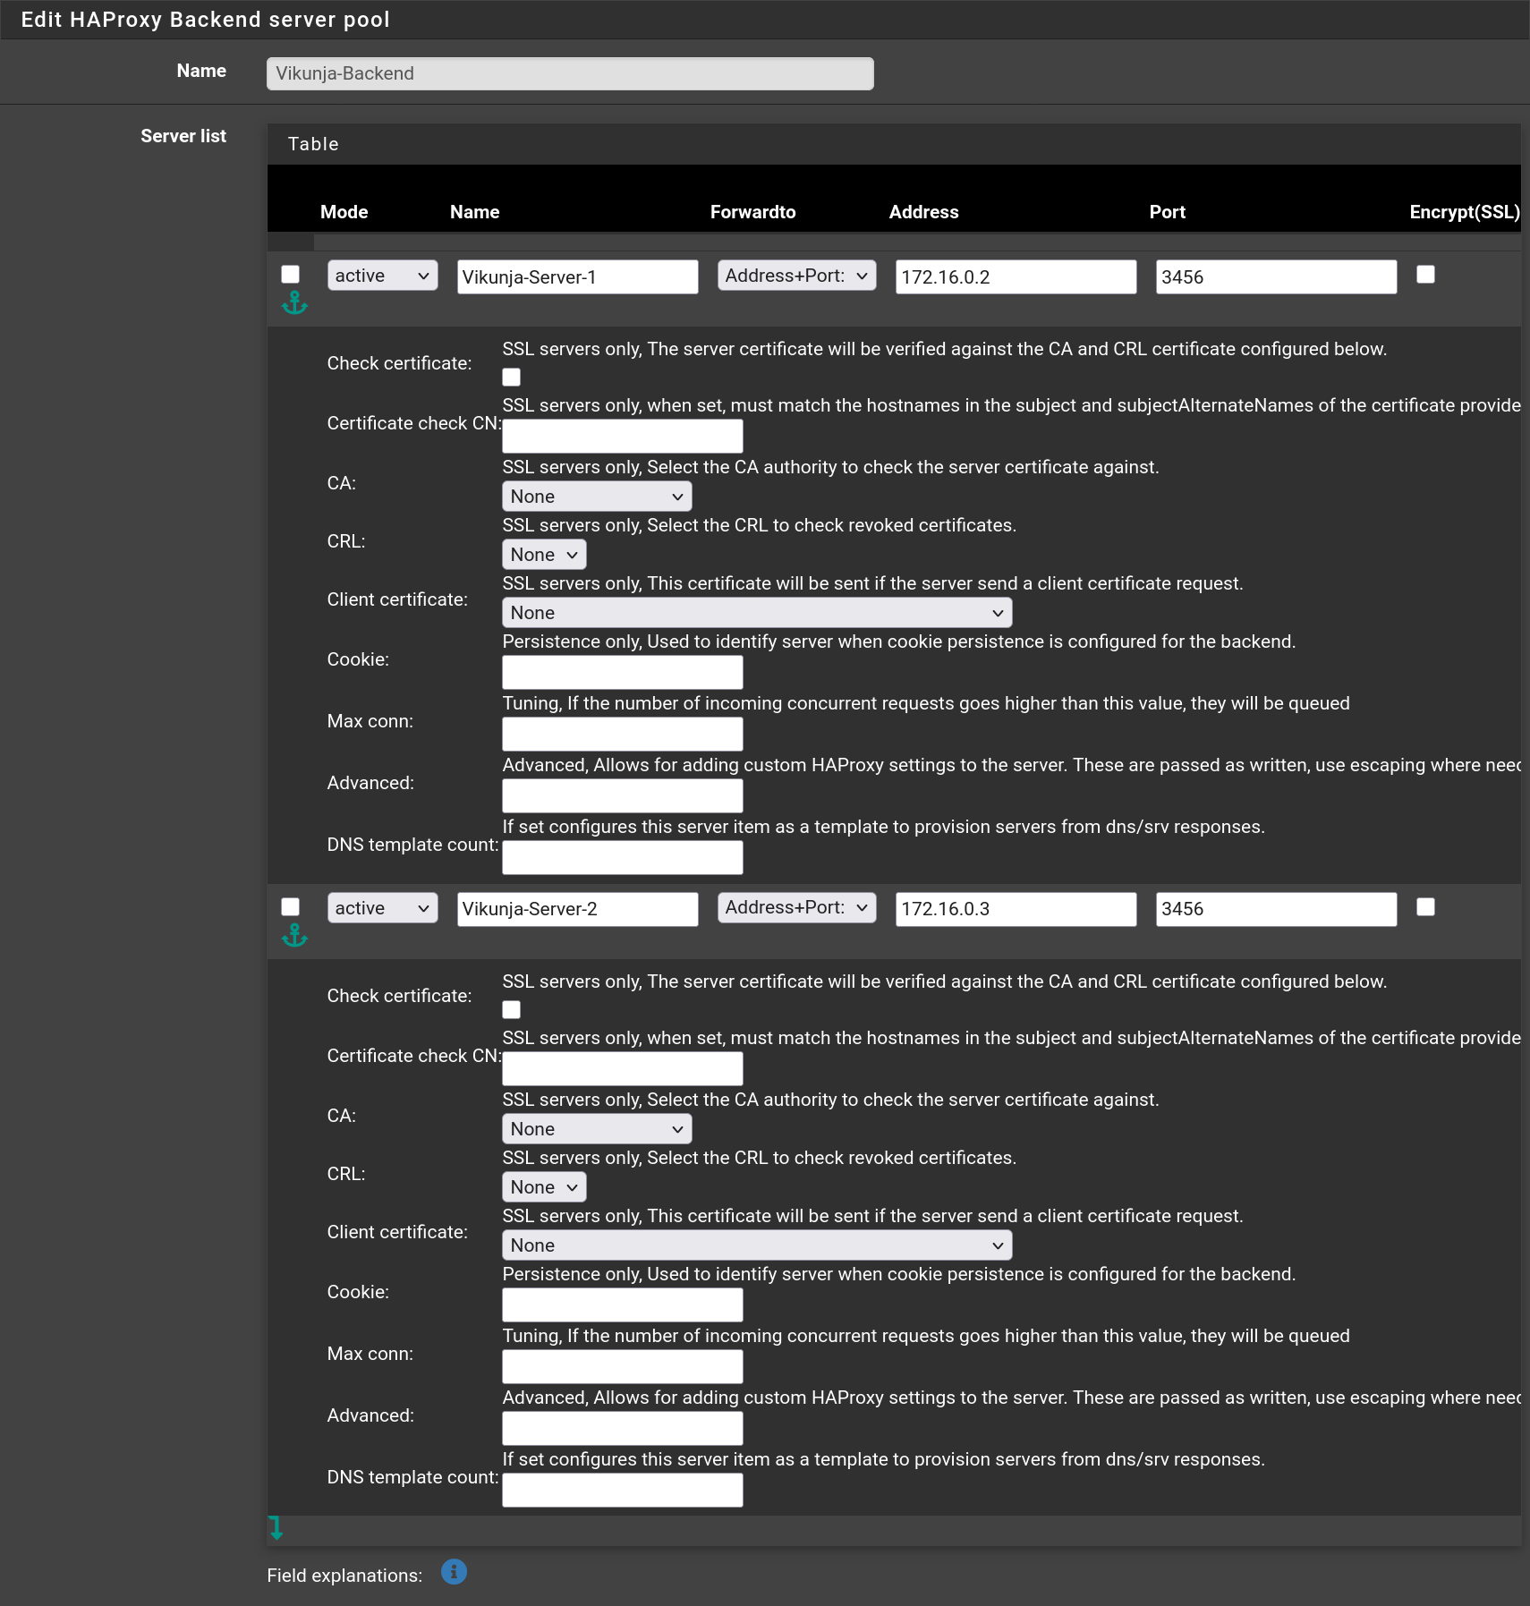Click the Vikunja-Server-1 name field
The width and height of the screenshot is (1530, 1606).
tap(578, 277)
